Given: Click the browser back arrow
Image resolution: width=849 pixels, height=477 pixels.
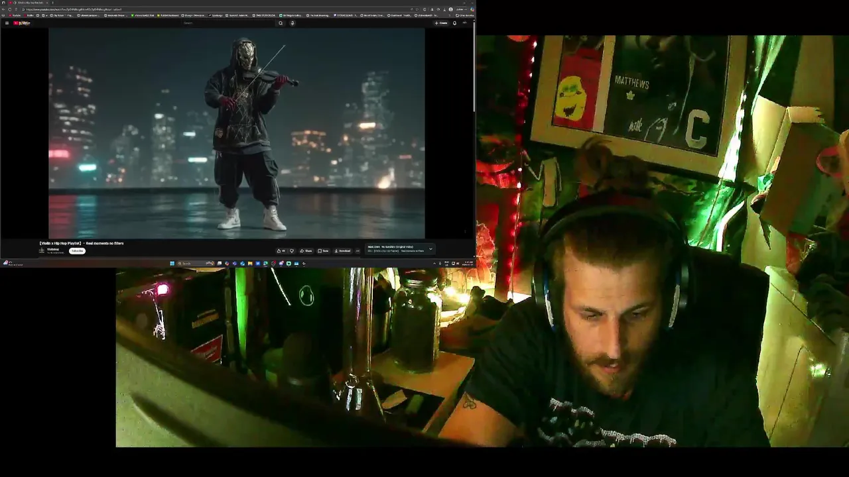Looking at the screenshot, I should pyautogui.click(x=3, y=9).
